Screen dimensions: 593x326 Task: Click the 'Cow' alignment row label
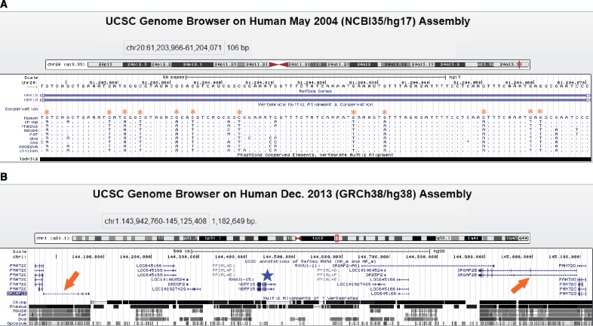pos(34,142)
